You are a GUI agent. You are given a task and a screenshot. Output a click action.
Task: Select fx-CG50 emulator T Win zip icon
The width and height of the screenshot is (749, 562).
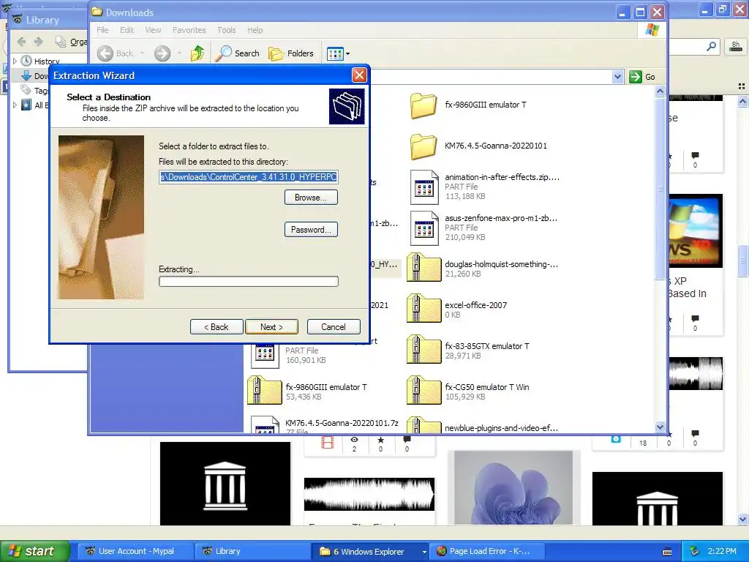[x=424, y=391]
